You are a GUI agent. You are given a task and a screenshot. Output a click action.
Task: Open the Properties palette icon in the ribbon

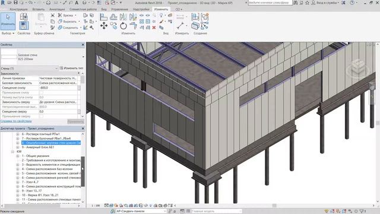24,26
